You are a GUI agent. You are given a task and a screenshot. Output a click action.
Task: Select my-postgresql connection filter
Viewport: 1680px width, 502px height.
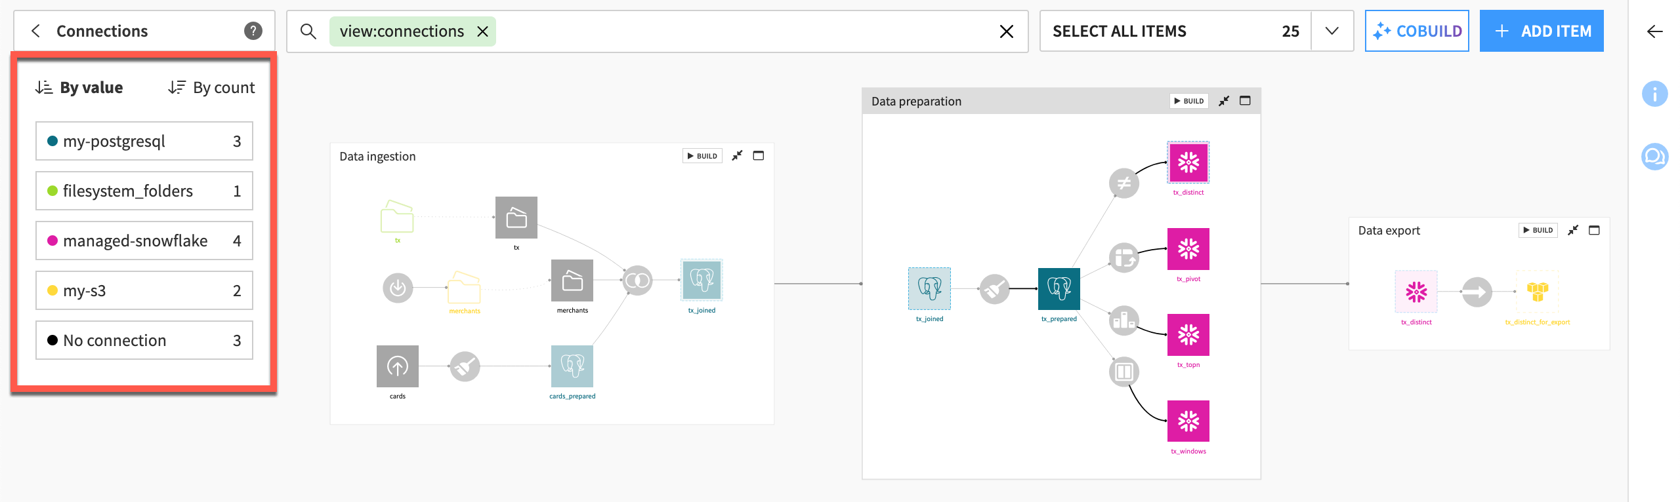point(144,141)
